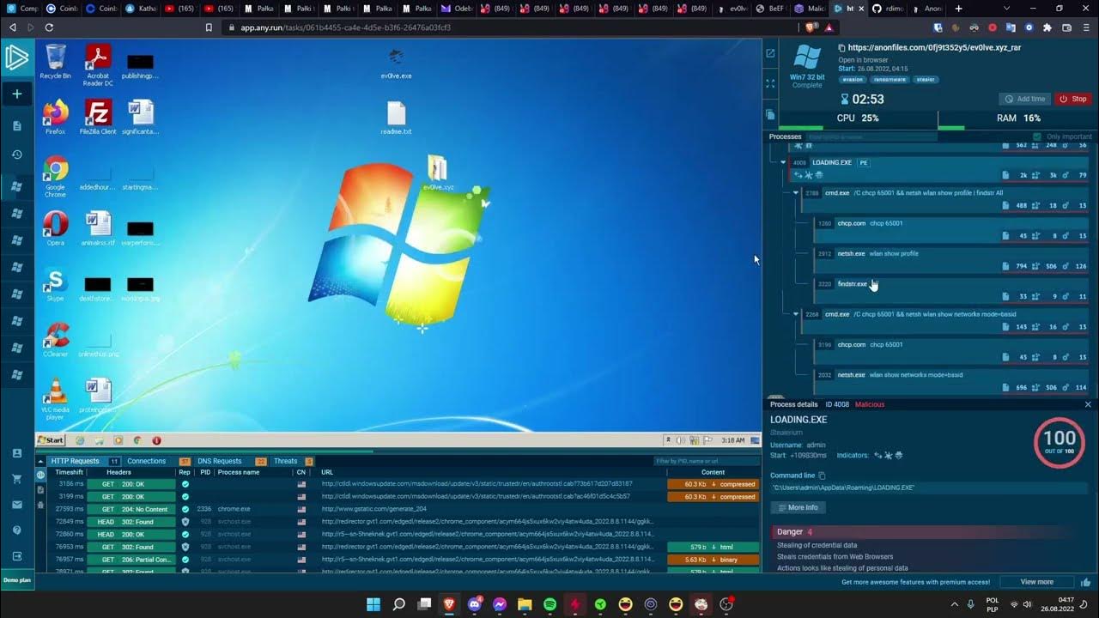
Task: Click the fullscreen expand icon beside VM
Action: (770, 83)
